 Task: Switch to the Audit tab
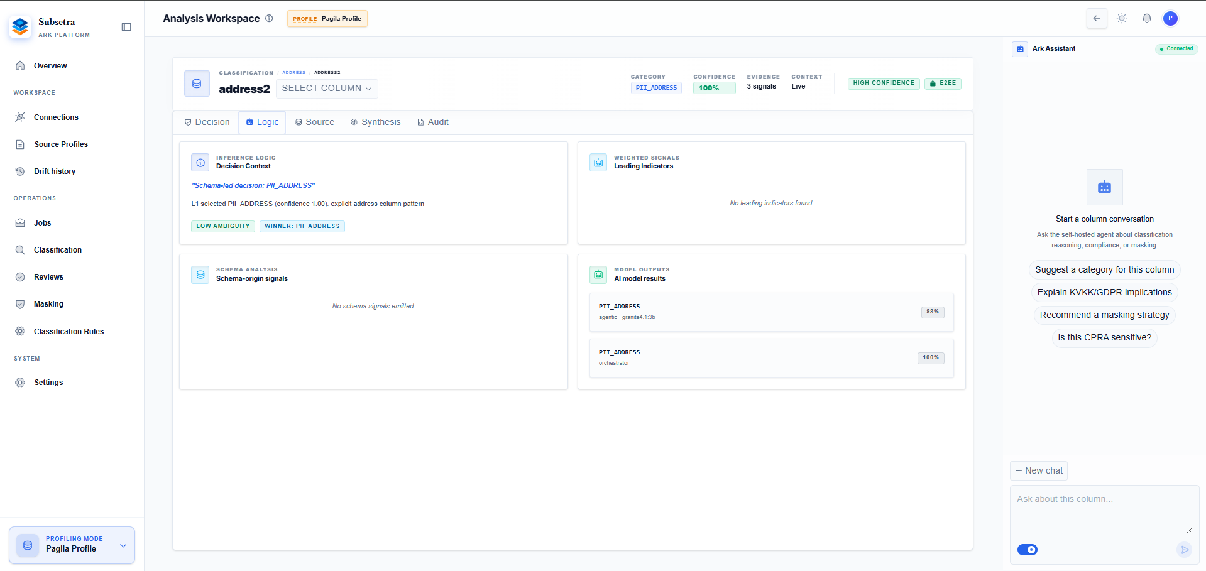point(433,122)
